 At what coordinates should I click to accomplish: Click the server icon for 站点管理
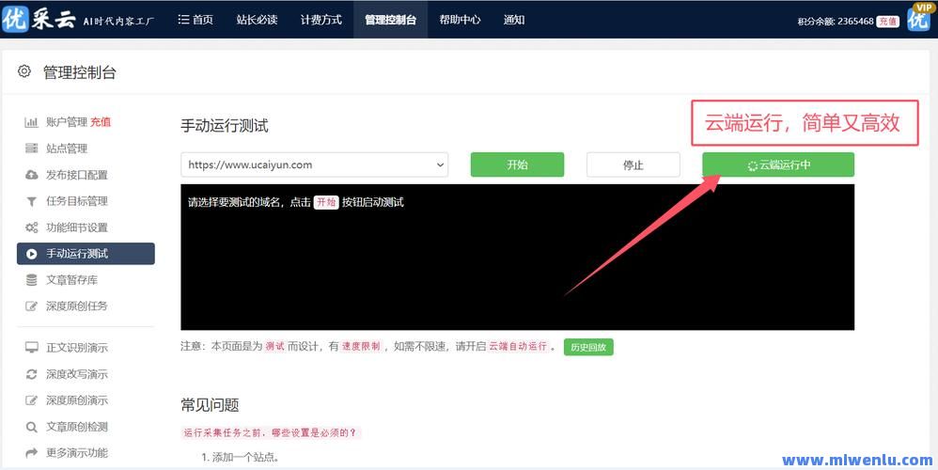pyautogui.click(x=31, y=149)
